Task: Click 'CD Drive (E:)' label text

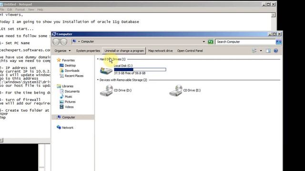Action: click(x=192, y=90)
